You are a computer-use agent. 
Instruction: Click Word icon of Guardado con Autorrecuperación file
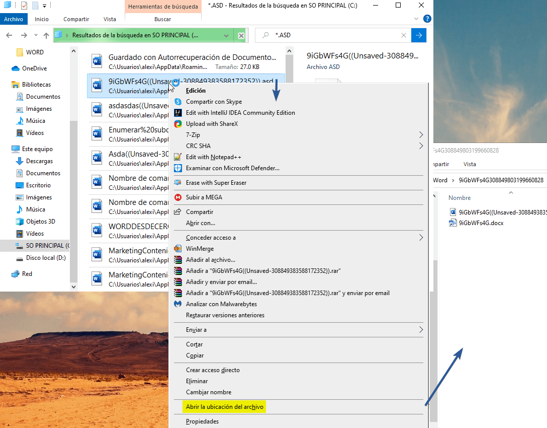coord(97,61)
